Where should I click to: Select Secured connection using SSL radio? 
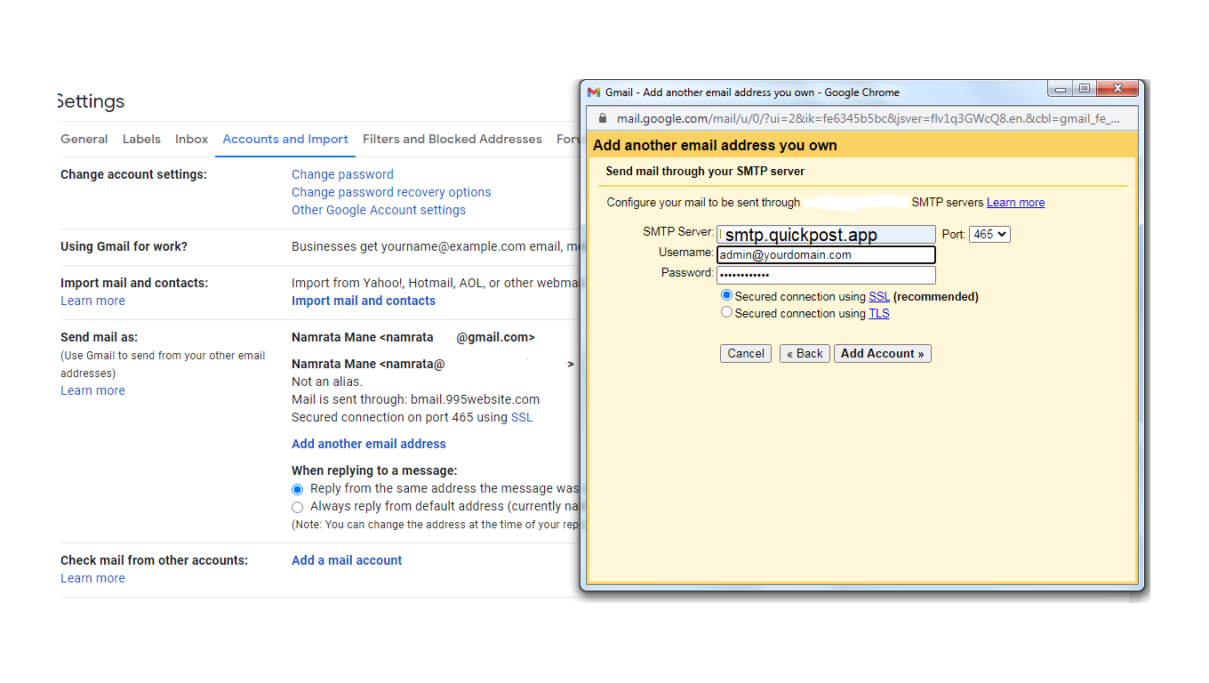726,295
